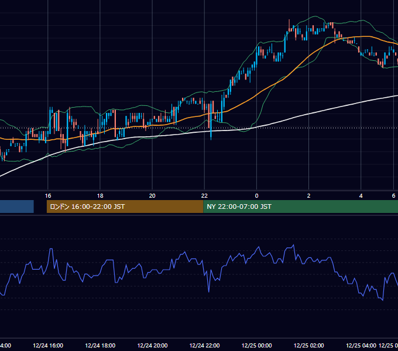Click the '2' hour label on upper time axis

tap(308, 196)
